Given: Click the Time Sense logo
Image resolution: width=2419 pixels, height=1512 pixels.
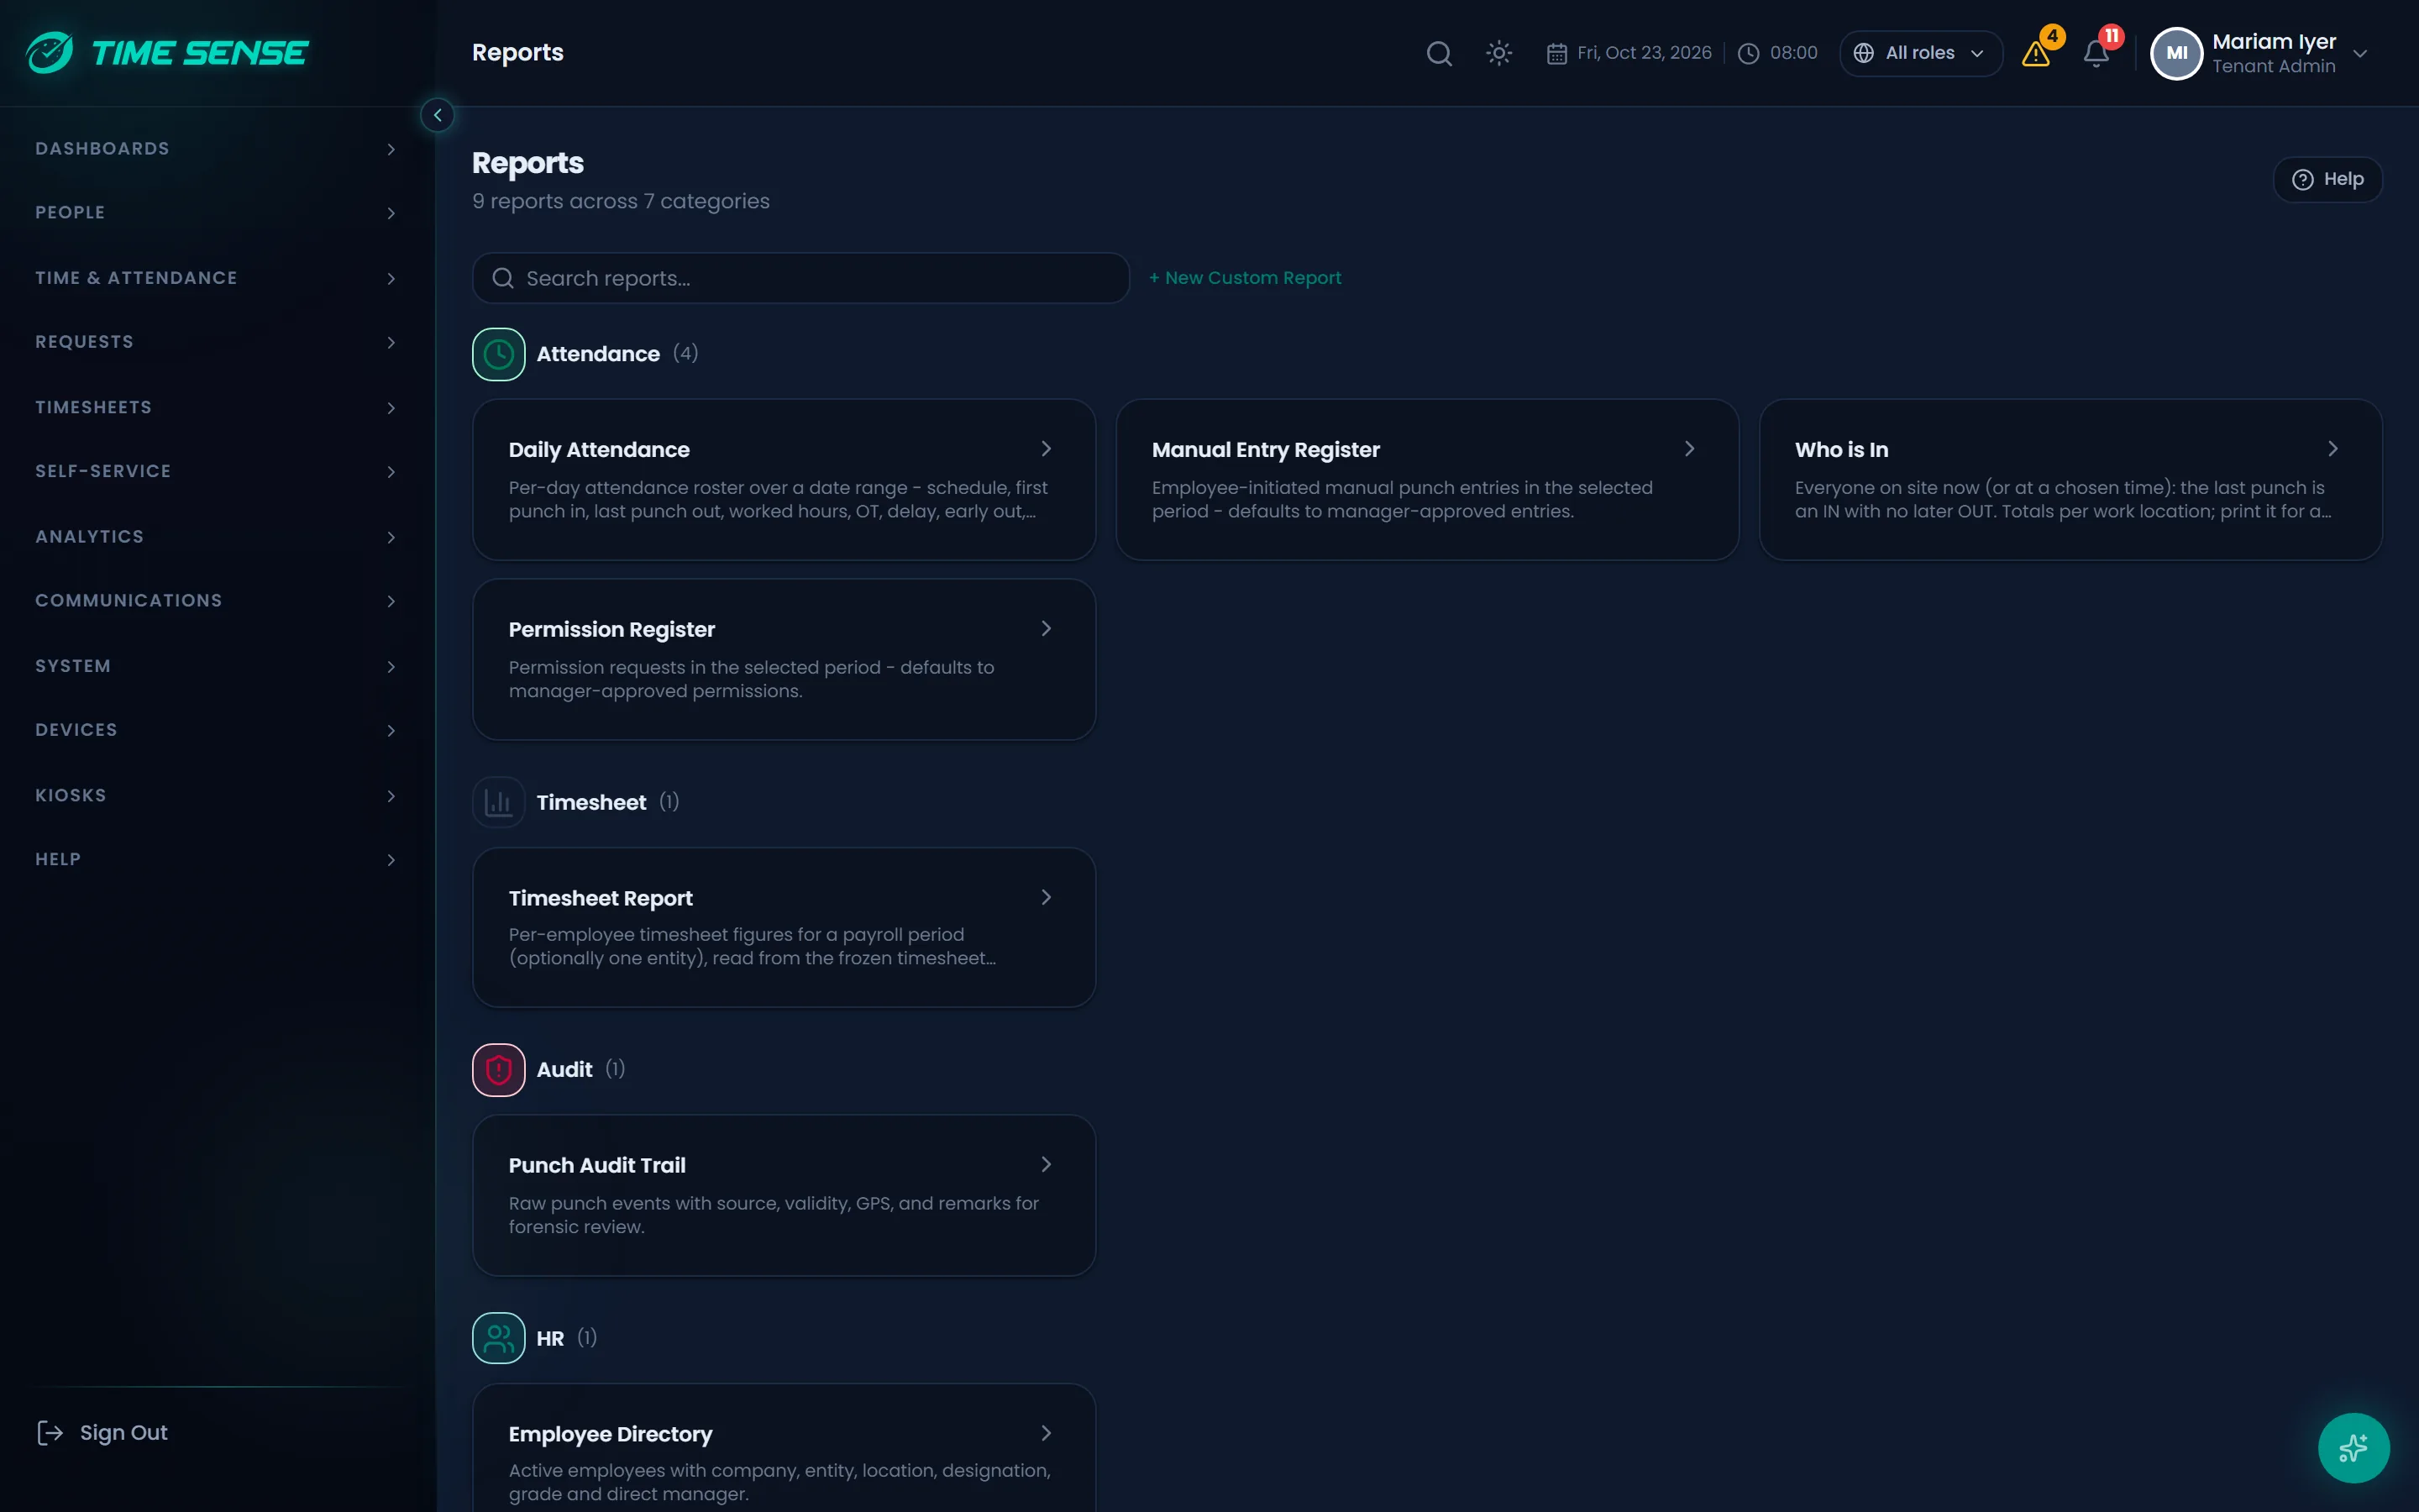Looking at the screenshot, I should (168, 52).
